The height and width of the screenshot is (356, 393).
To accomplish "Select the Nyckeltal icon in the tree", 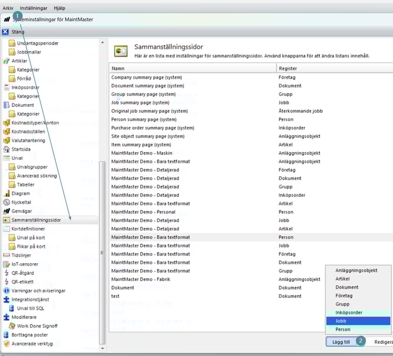I will tap(6, 202).
